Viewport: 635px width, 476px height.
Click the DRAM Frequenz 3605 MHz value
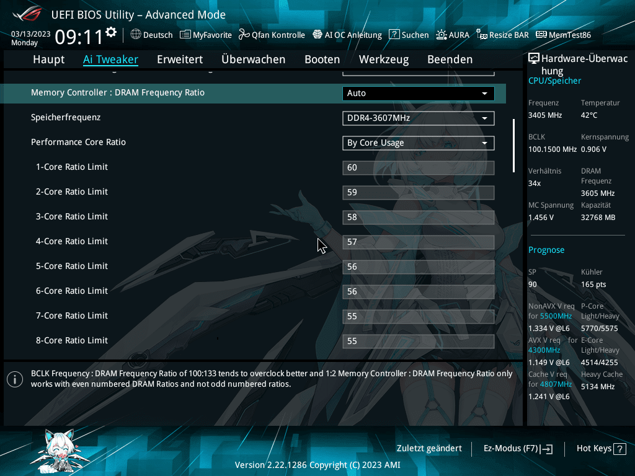(x=598, y=193)
